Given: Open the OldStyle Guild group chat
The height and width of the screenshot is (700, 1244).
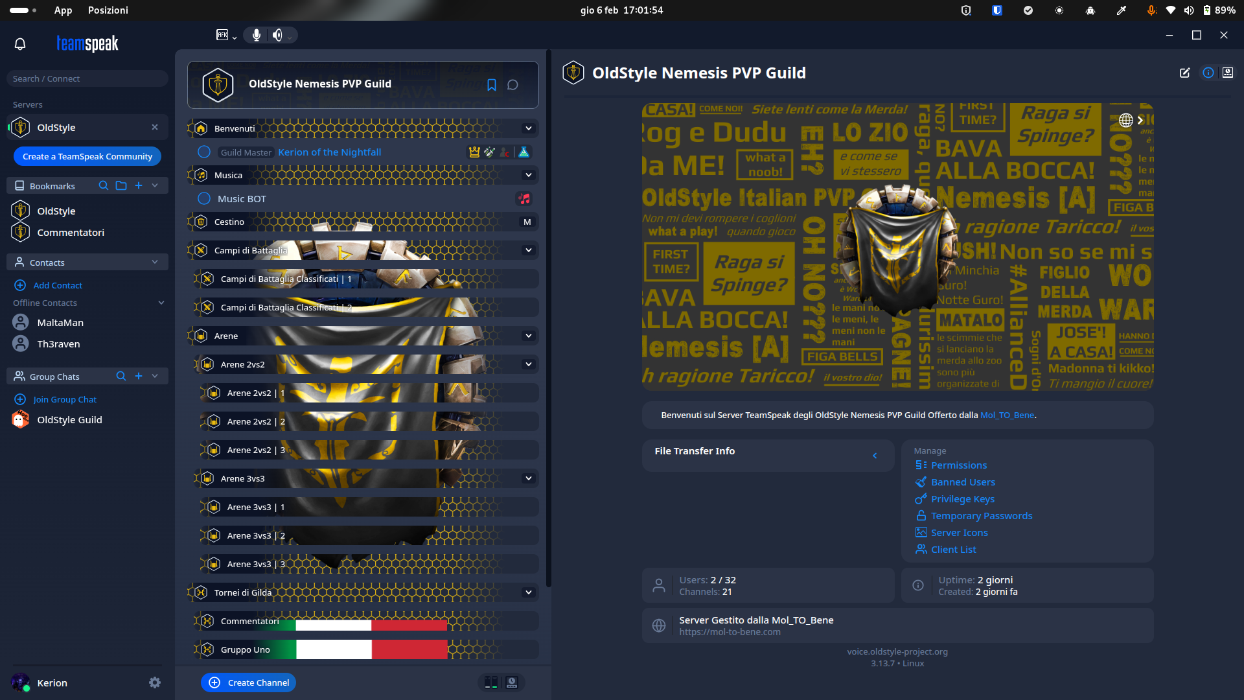Looking at the screenshot, I should point(69,420).
